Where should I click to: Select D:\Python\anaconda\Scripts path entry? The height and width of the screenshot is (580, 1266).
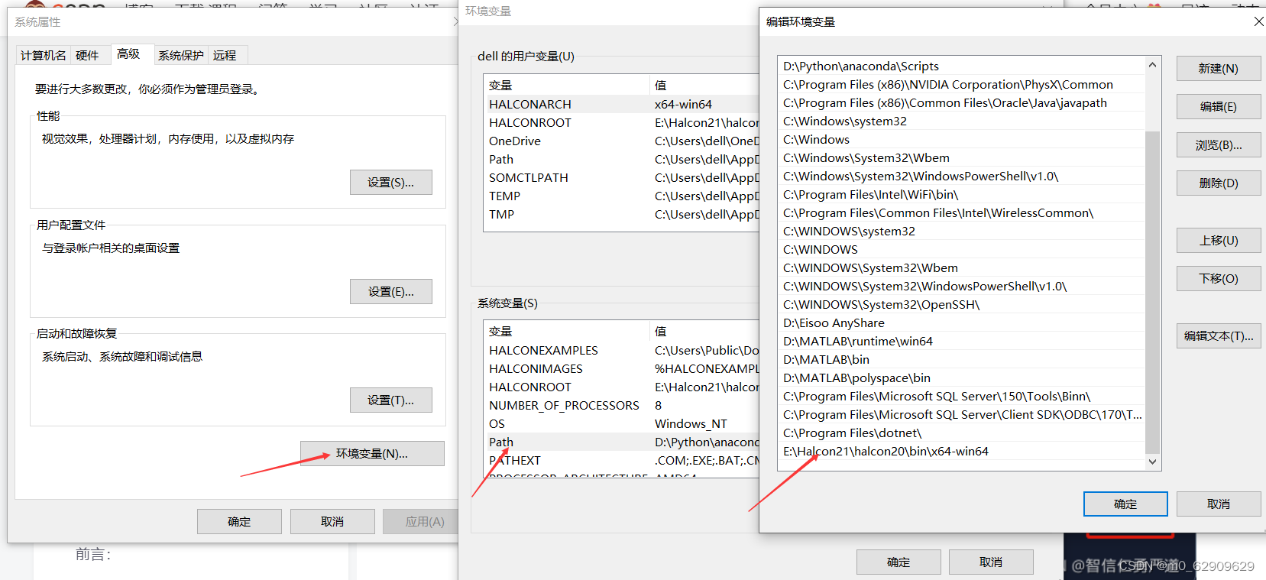(x=961, y=66)
